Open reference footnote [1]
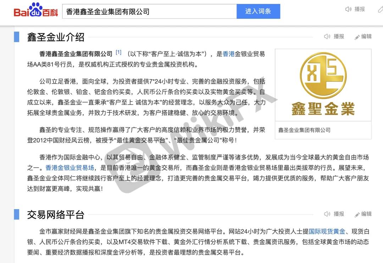Image resolution: width=383 pixels, height=263 pixels. coord(118,52)
